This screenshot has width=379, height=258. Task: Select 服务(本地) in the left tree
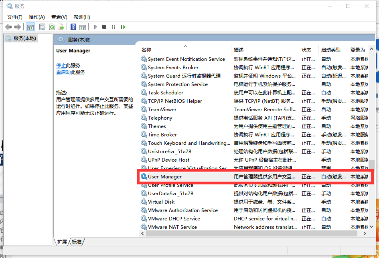click(21, 38)
